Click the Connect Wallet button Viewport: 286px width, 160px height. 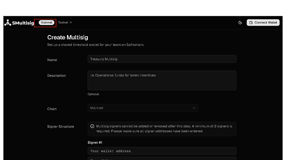tap(263, 23)
